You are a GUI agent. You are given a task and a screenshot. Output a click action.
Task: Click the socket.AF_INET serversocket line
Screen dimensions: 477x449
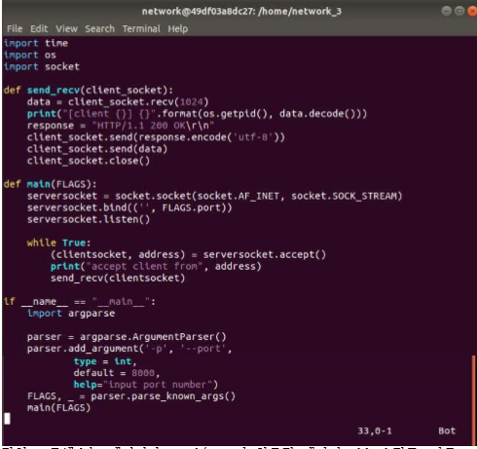coord(214,196)
